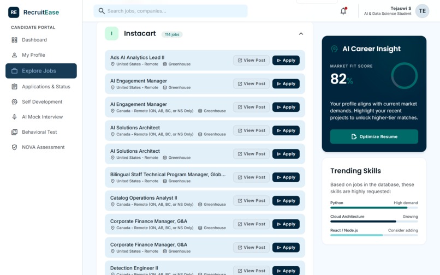View Post for Canada Corporate Finance Manager, G&A
Image resolution: width=440 pixels, height=275 pixels.
[x=252, y=224]
